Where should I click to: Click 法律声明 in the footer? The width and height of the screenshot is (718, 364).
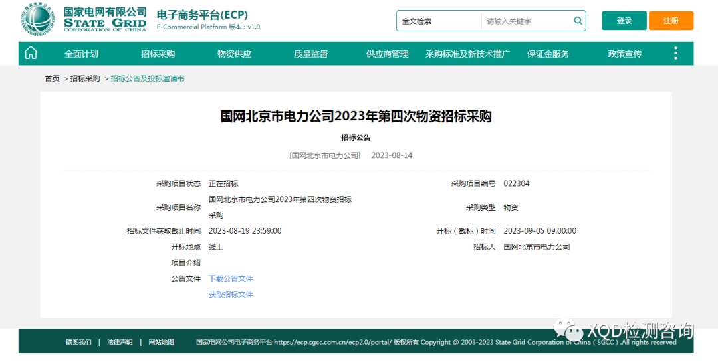pos(120,342)
